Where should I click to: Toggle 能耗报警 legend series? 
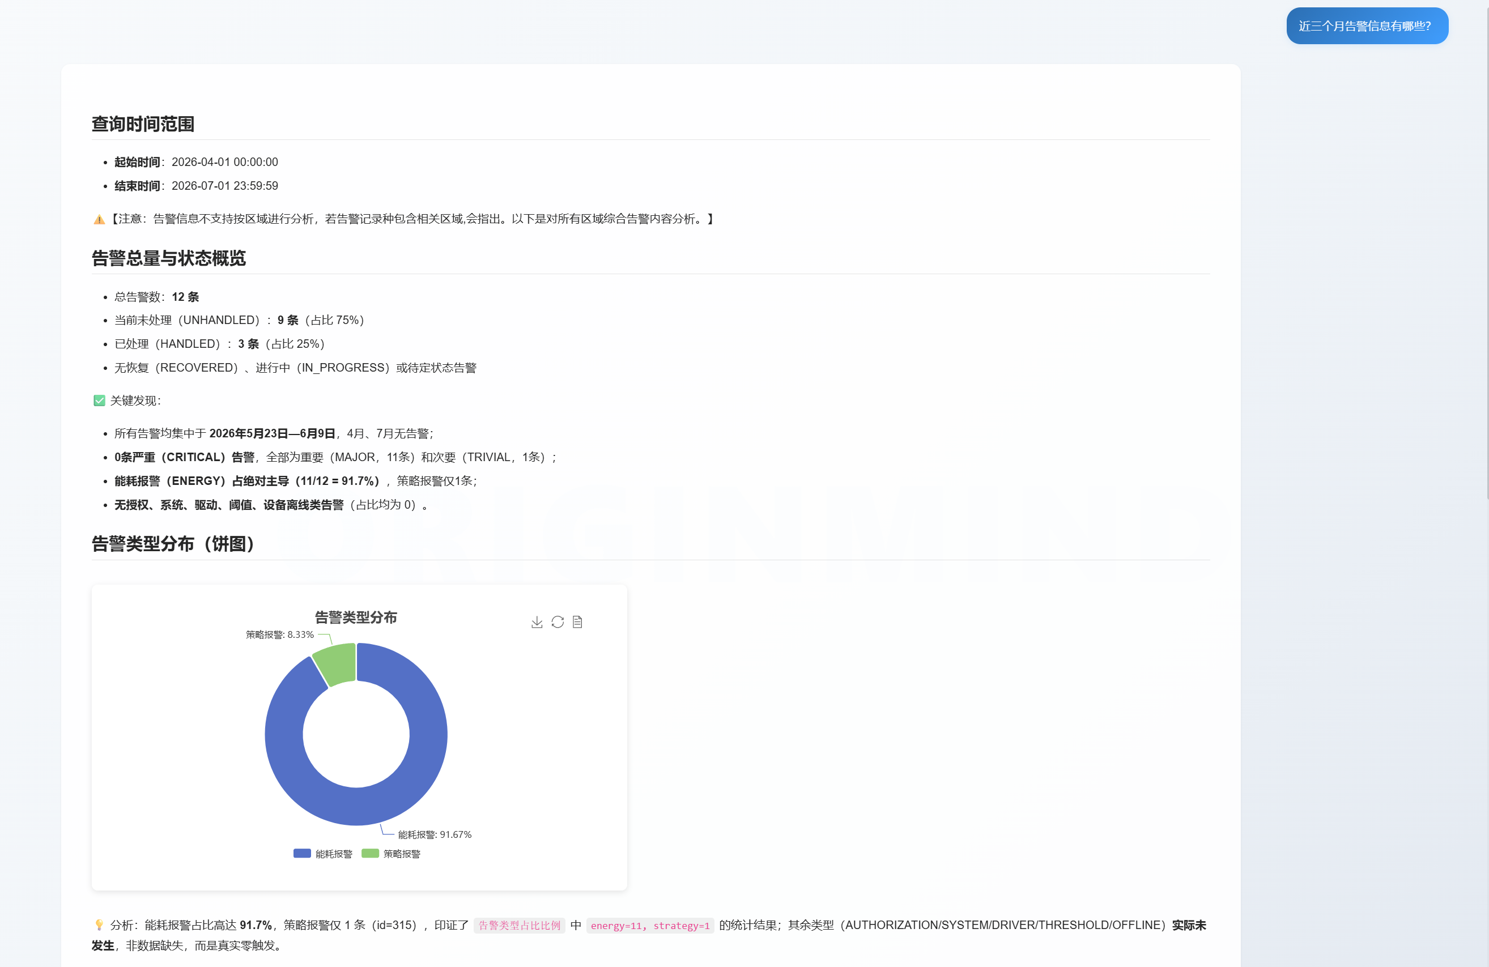pyautogui.click(x=323, y=854)
